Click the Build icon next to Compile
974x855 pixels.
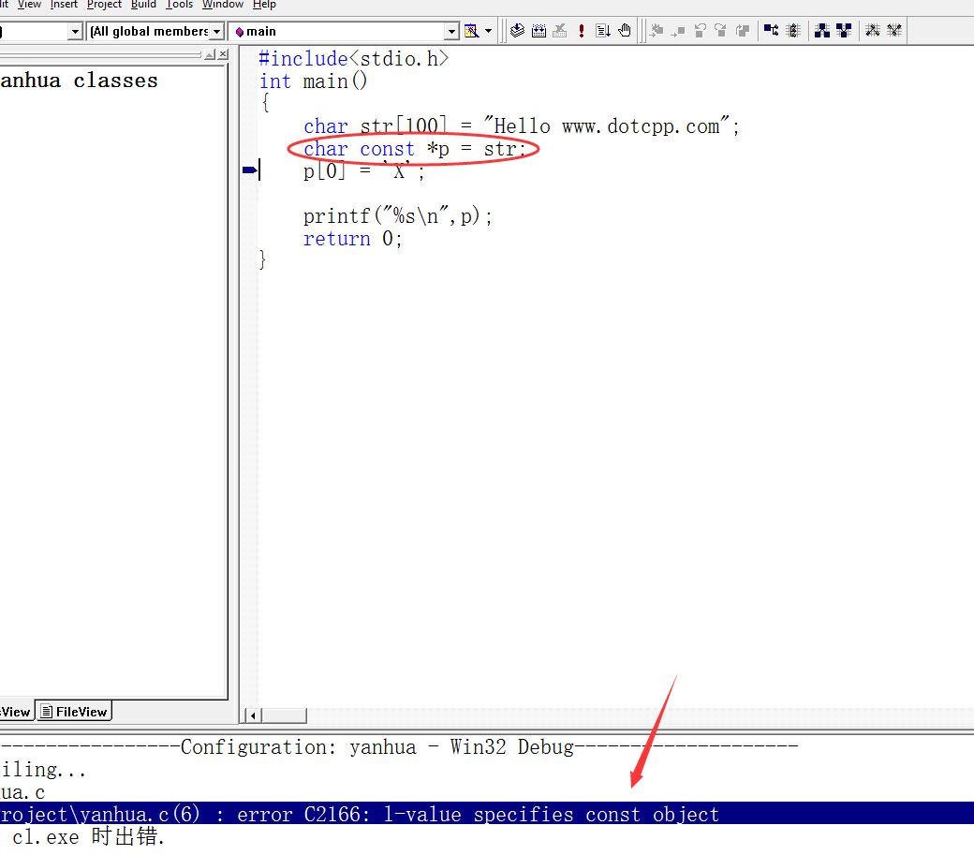pyautogui.click(x=539, y=31)
